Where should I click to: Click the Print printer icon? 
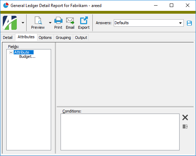(x=58, y=20)
